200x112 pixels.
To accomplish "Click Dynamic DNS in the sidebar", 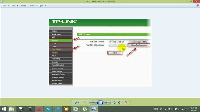I will 61,80.
